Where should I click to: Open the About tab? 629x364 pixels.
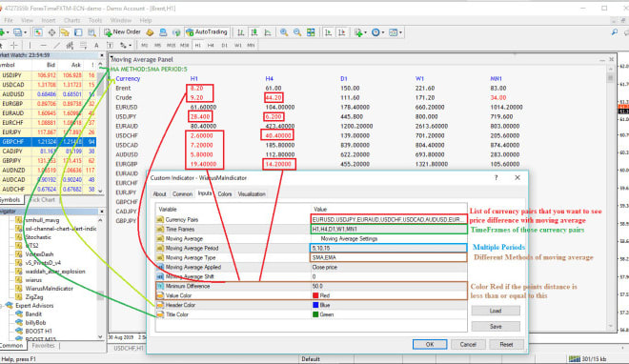[x=159, y=194]
